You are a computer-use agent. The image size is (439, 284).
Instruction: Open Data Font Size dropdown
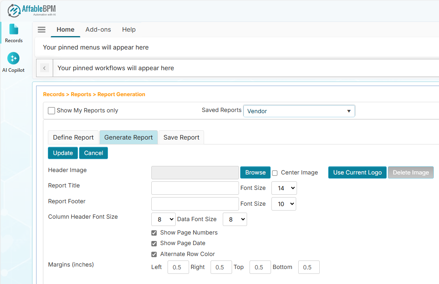tap(235, 219)
